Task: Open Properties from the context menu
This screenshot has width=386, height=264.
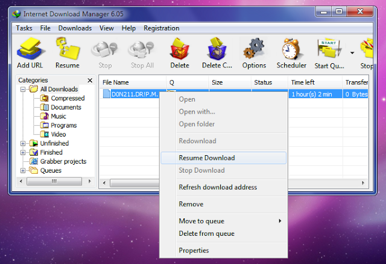Action: tap(224, 250)
